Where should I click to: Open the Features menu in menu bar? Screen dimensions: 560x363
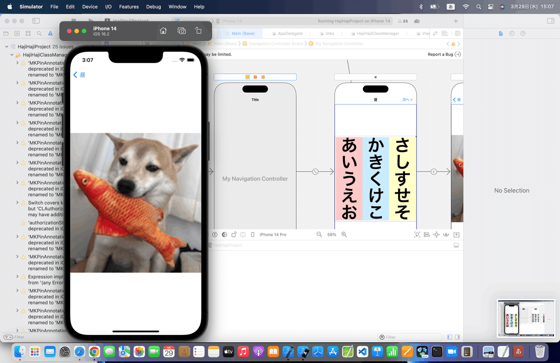(129, 7)
